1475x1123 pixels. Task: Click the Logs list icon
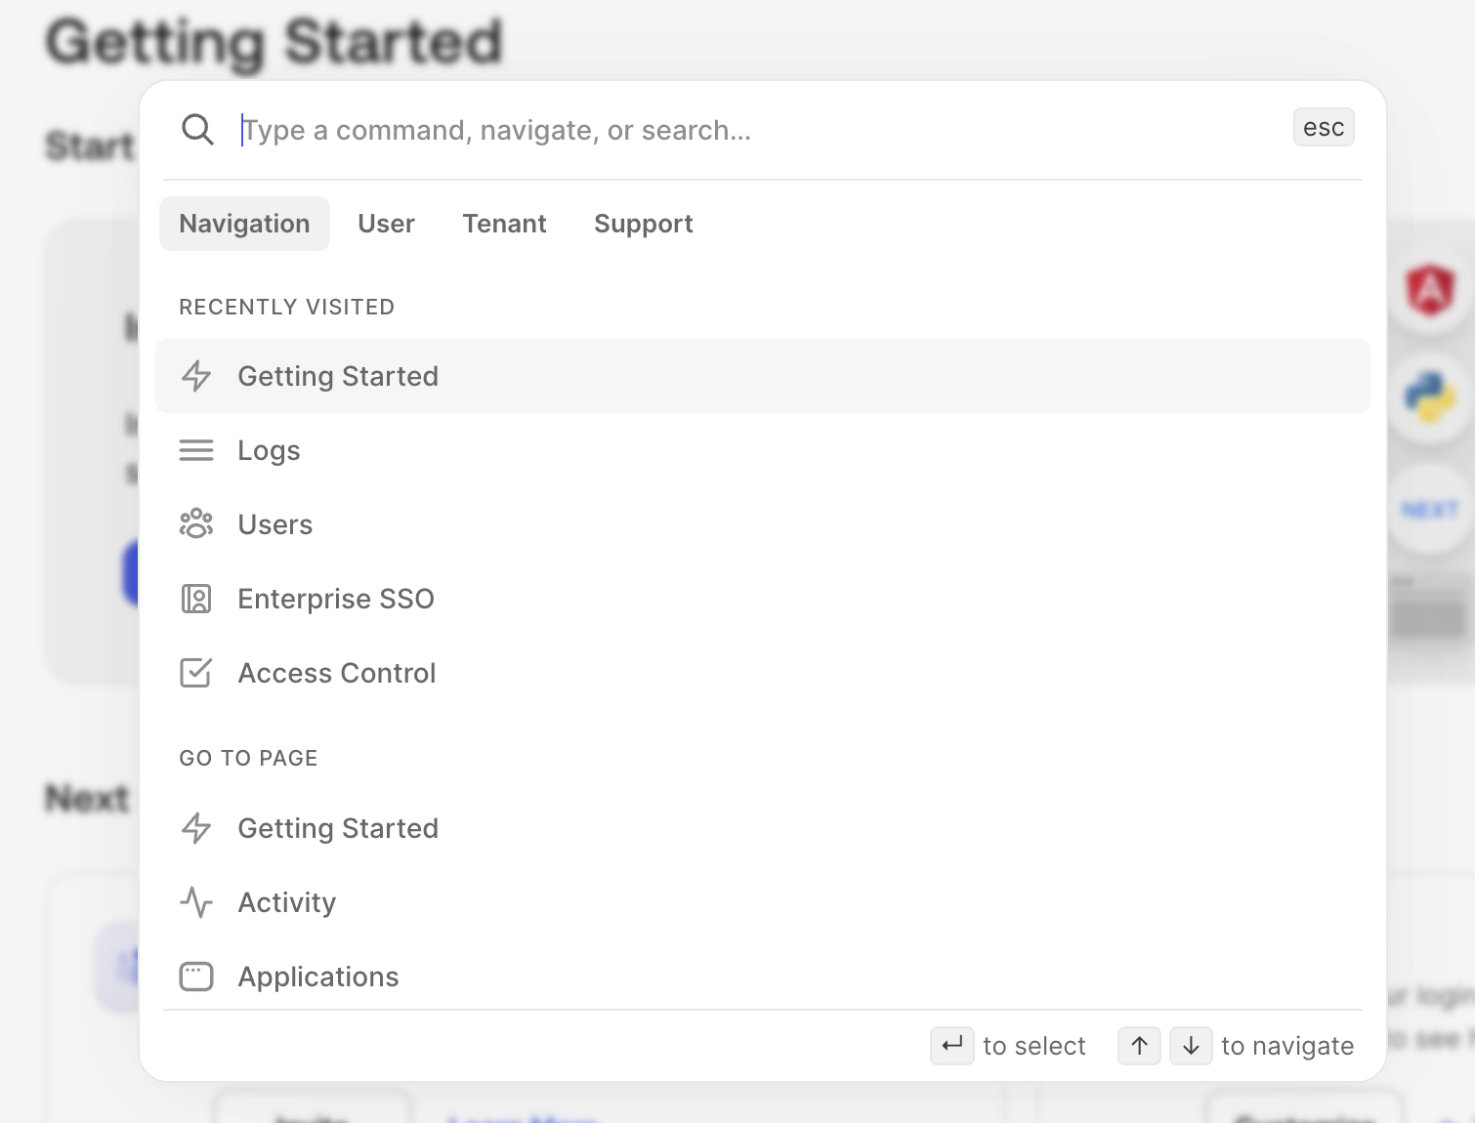[x=196, y=450]
